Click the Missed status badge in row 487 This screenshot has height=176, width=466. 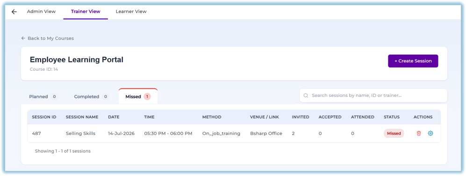pos(394,133)
